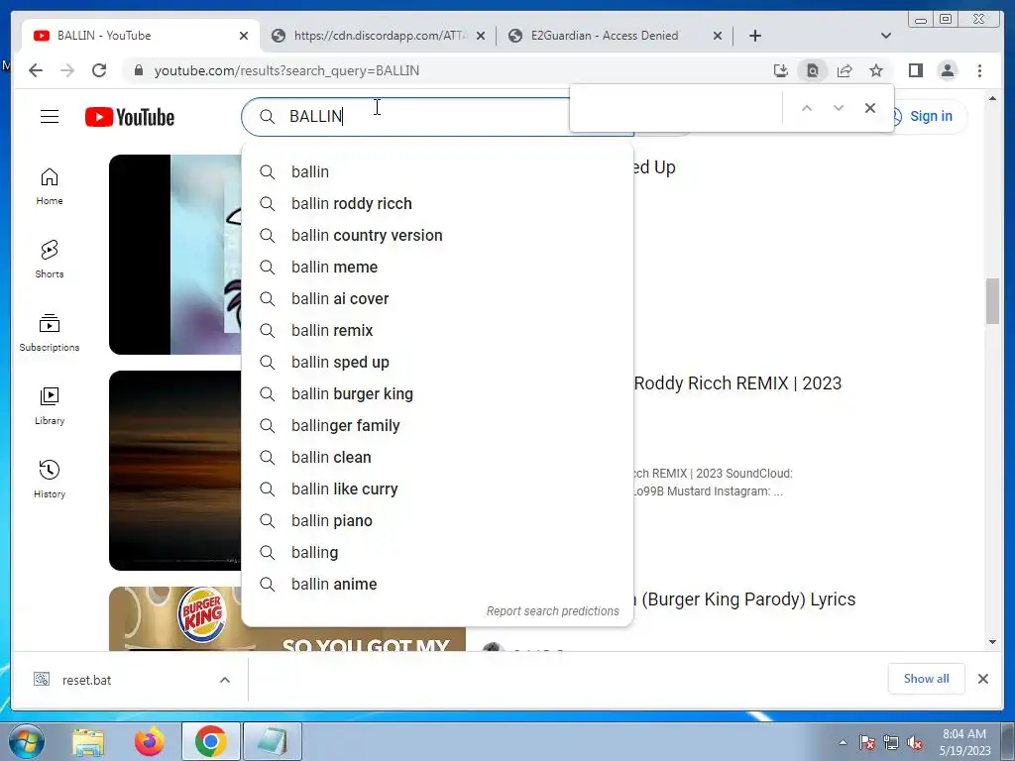Open the Roddy Ricch REMIX 2023 video title
The width and height of the screenshot is (1015, 761).
[737, 383]
